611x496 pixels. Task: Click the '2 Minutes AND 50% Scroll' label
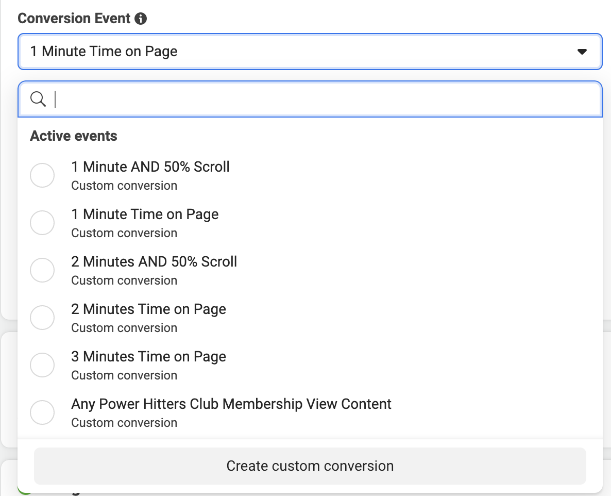click(x=154, y=261)
